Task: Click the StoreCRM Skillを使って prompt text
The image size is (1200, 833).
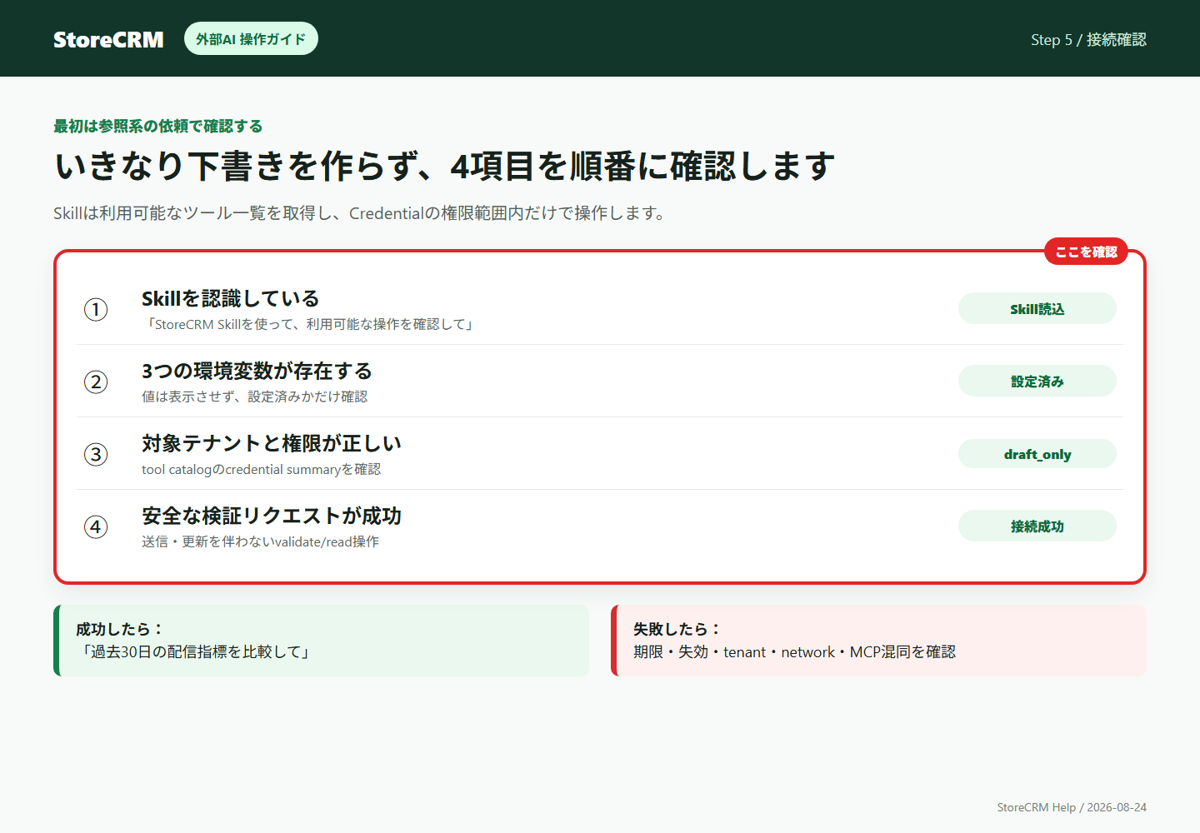Action: tap(308, 324)
